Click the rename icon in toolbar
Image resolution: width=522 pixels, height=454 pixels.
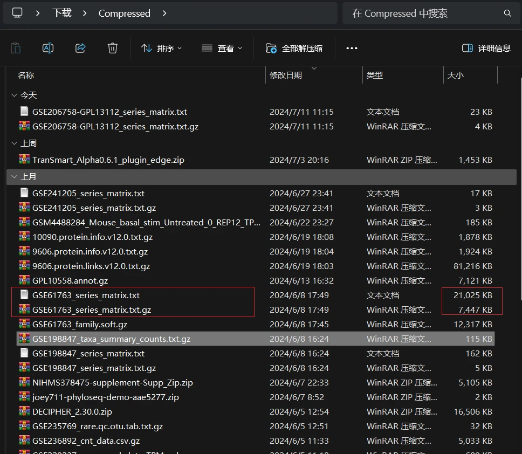pyautogui.click(x=48, y=49)
